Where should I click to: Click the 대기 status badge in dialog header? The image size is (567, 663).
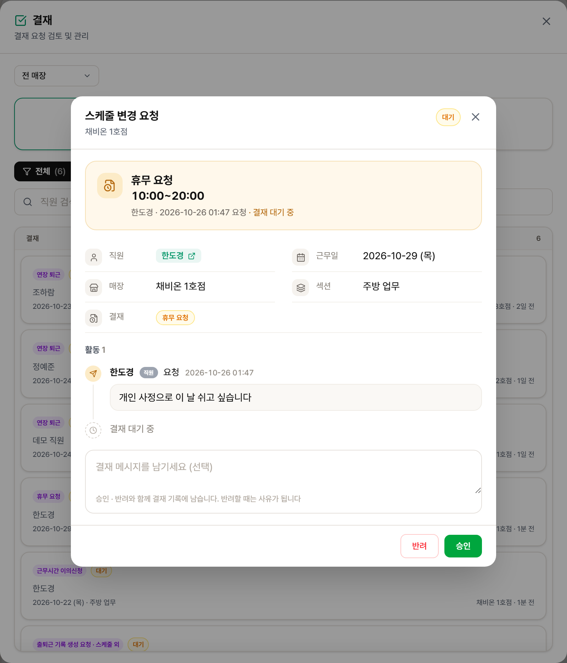pos(448,117)
